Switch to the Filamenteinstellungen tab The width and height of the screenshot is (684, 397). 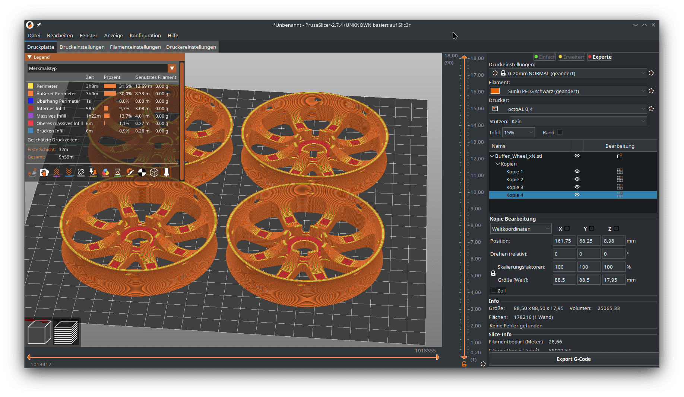coord(135,47)
